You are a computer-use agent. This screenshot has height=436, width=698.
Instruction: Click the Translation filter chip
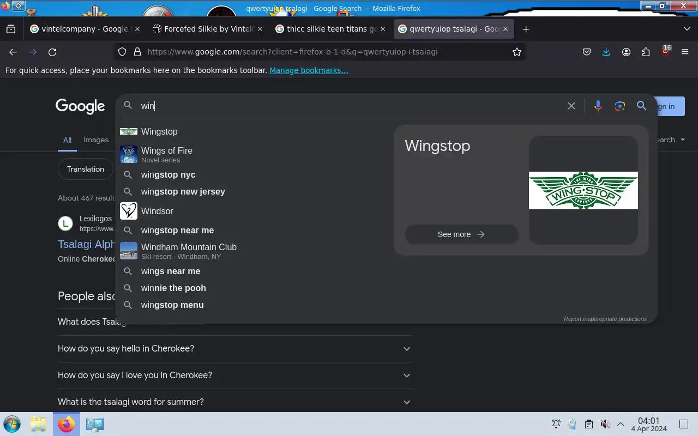click(x=85, y=169)
